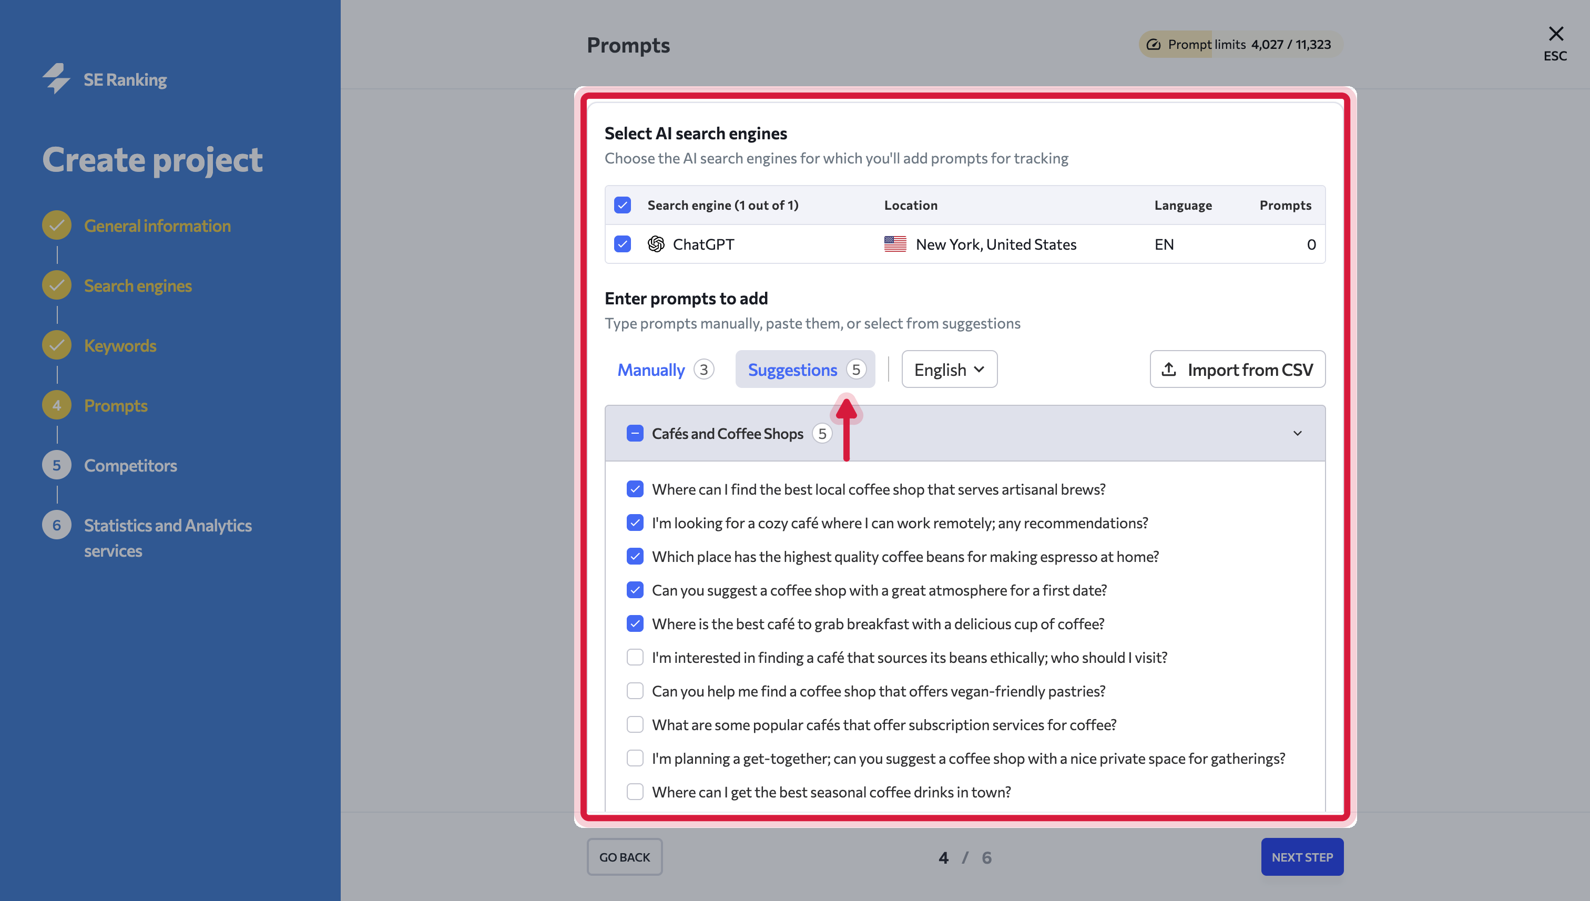Screen dimensions: 1590x901
Task: Check the vegan-friendly pastries prompt
Action: (635, 691)
